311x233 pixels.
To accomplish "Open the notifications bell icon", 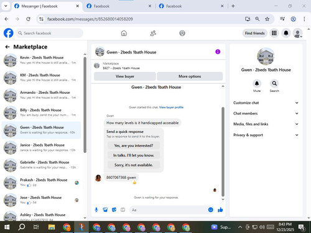I will (286, 33).
